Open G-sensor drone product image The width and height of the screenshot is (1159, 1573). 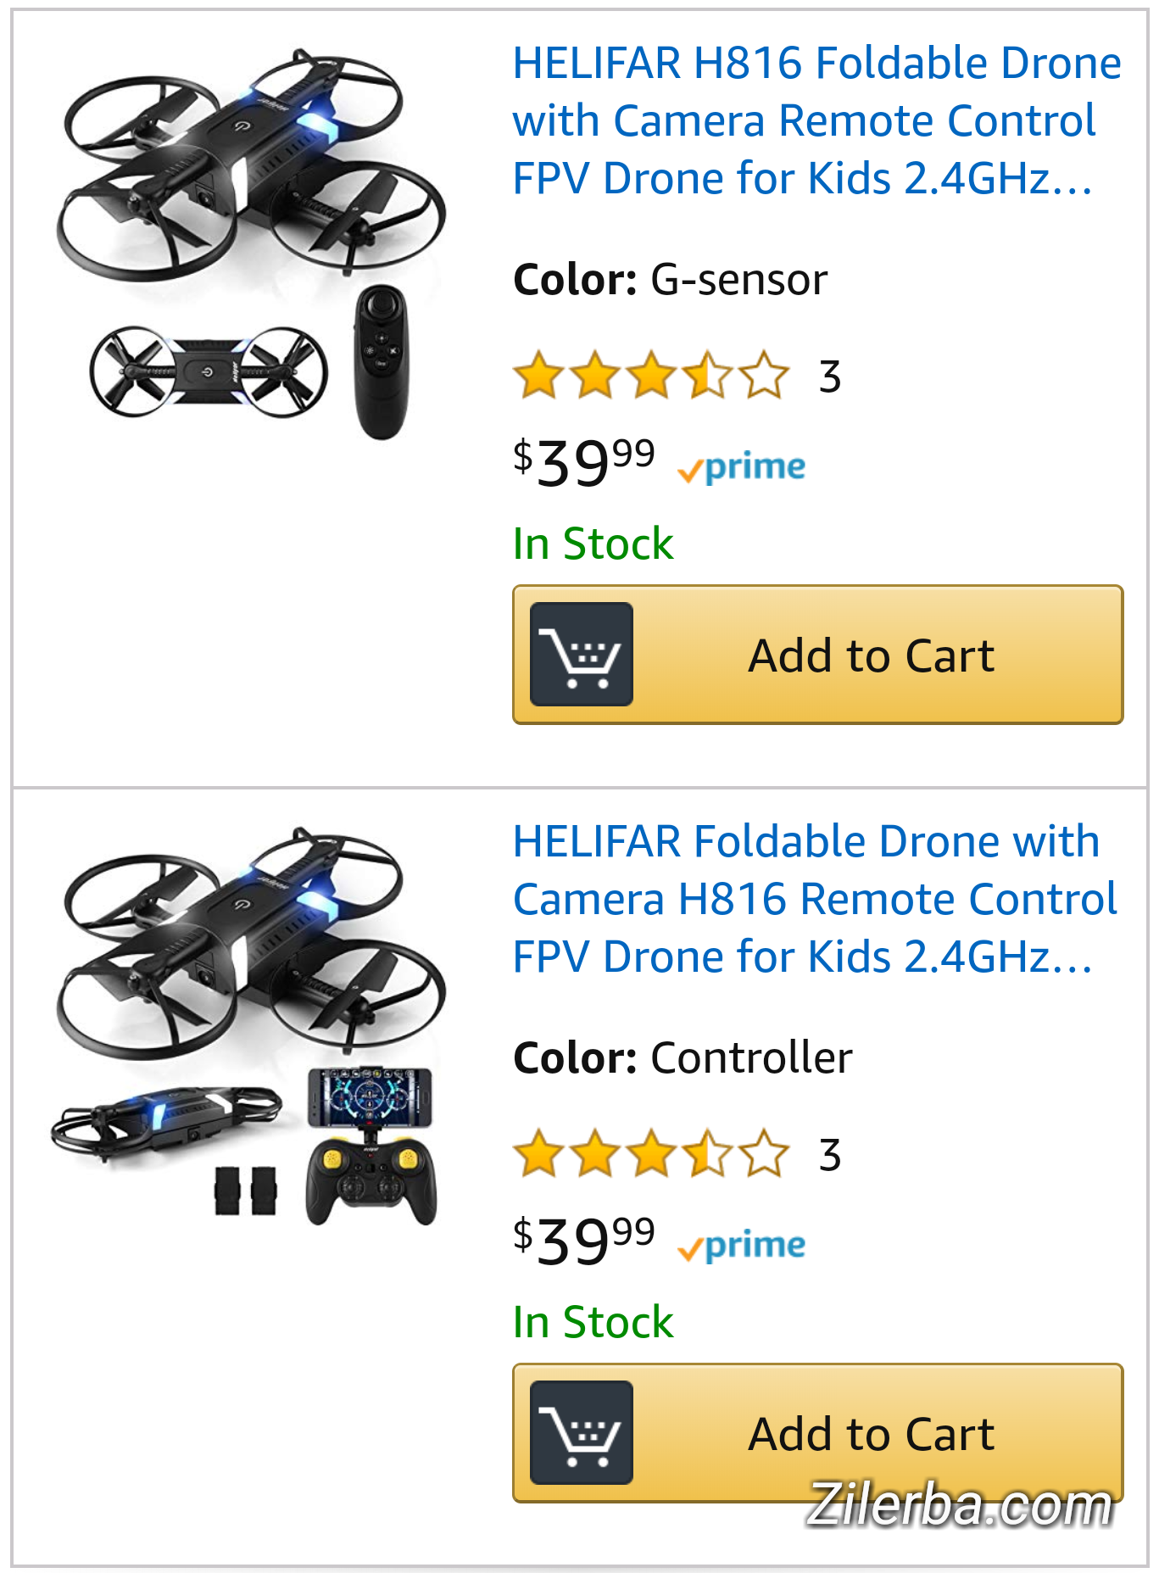[x=250, y=242]
